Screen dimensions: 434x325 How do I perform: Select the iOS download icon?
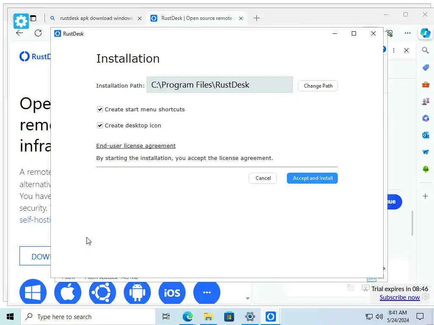point(172,292)
